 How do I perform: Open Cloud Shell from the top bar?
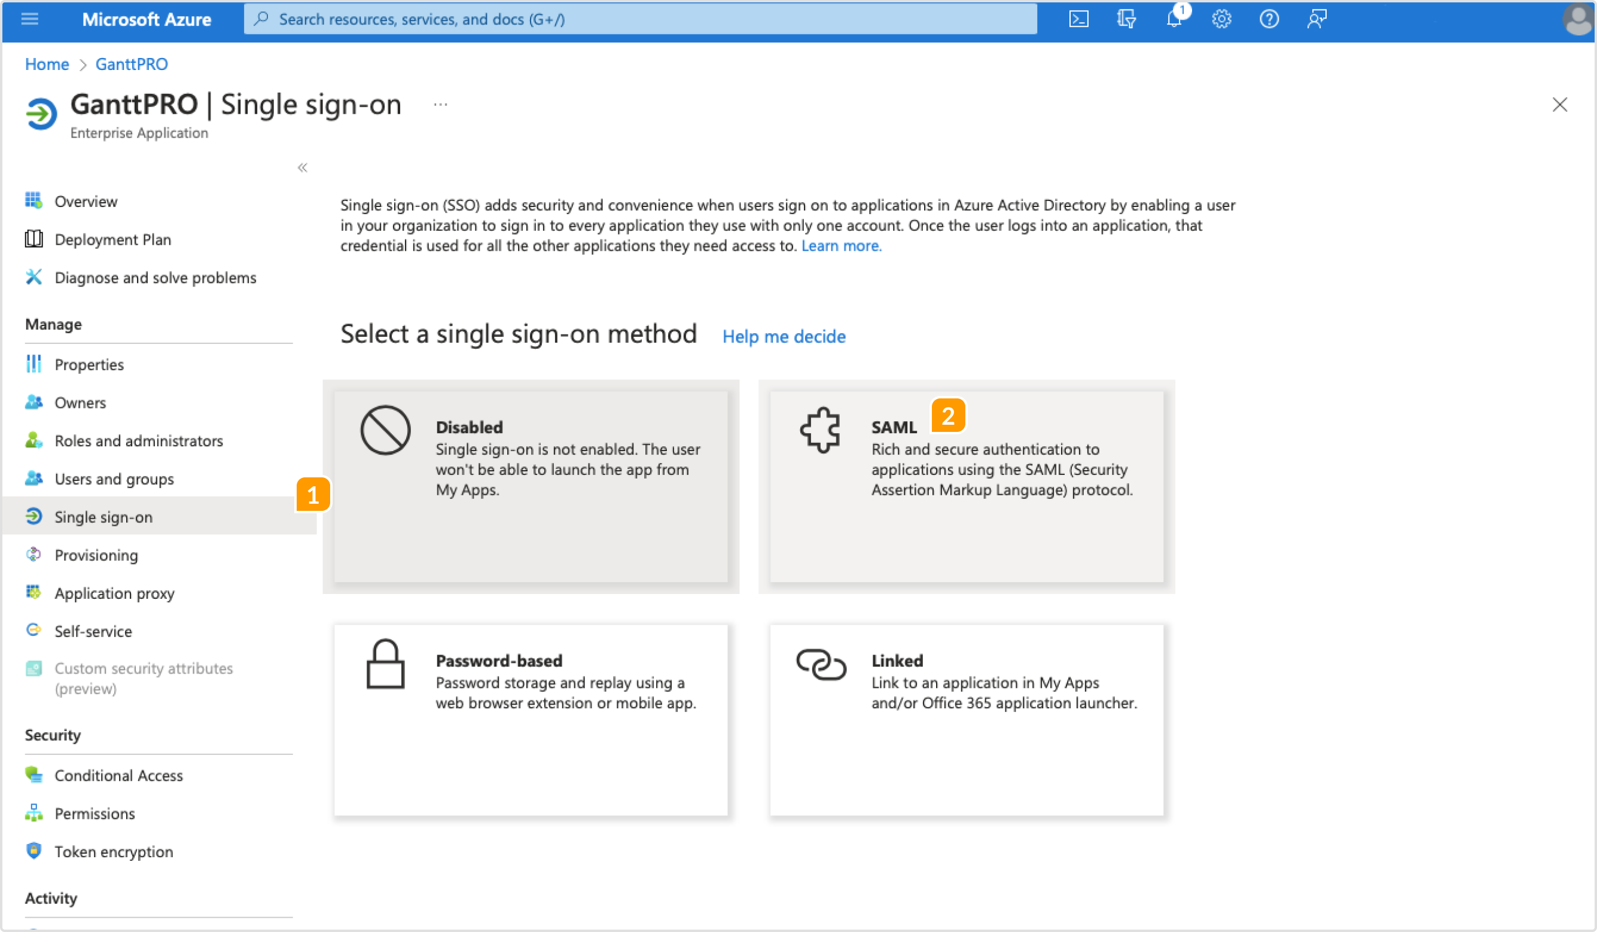1078,19
